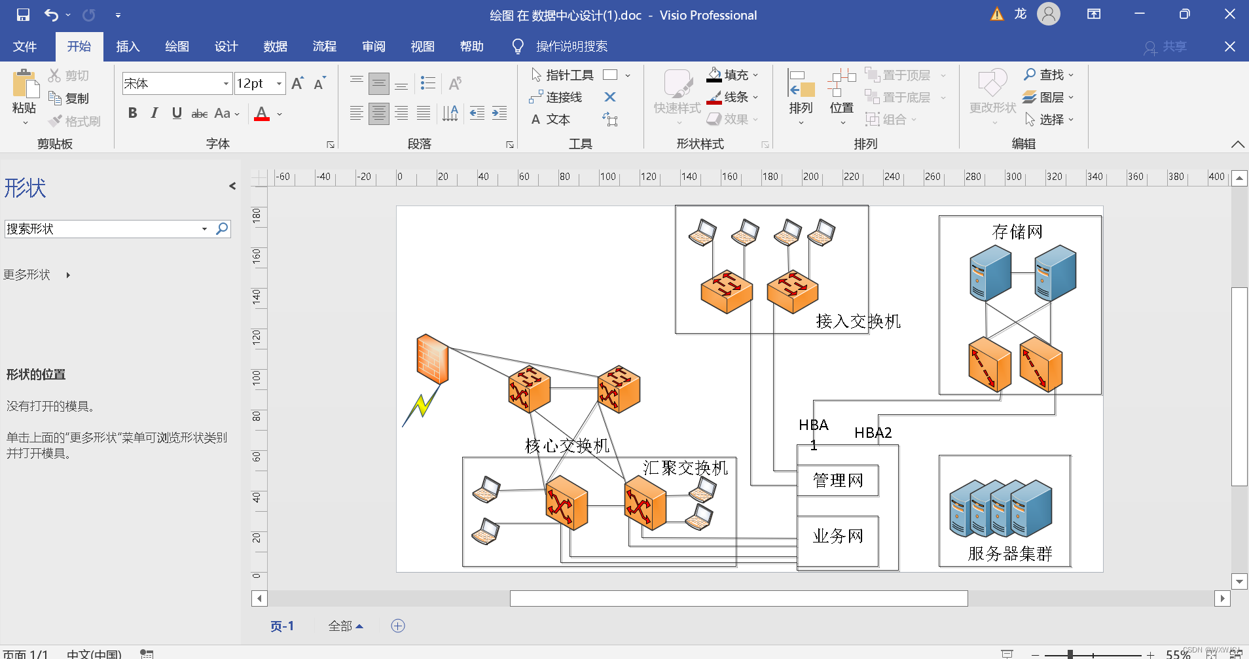Click the Format Painter brush icon
This screenshot has width=1249, height=659.
tap(55, 120)
